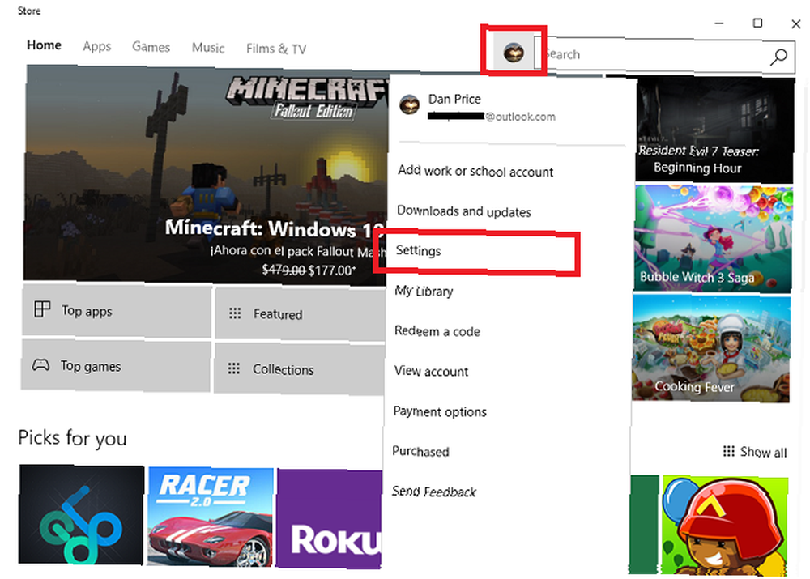Maximize the Store window
The image size is (810, 579).
[757, 23]
